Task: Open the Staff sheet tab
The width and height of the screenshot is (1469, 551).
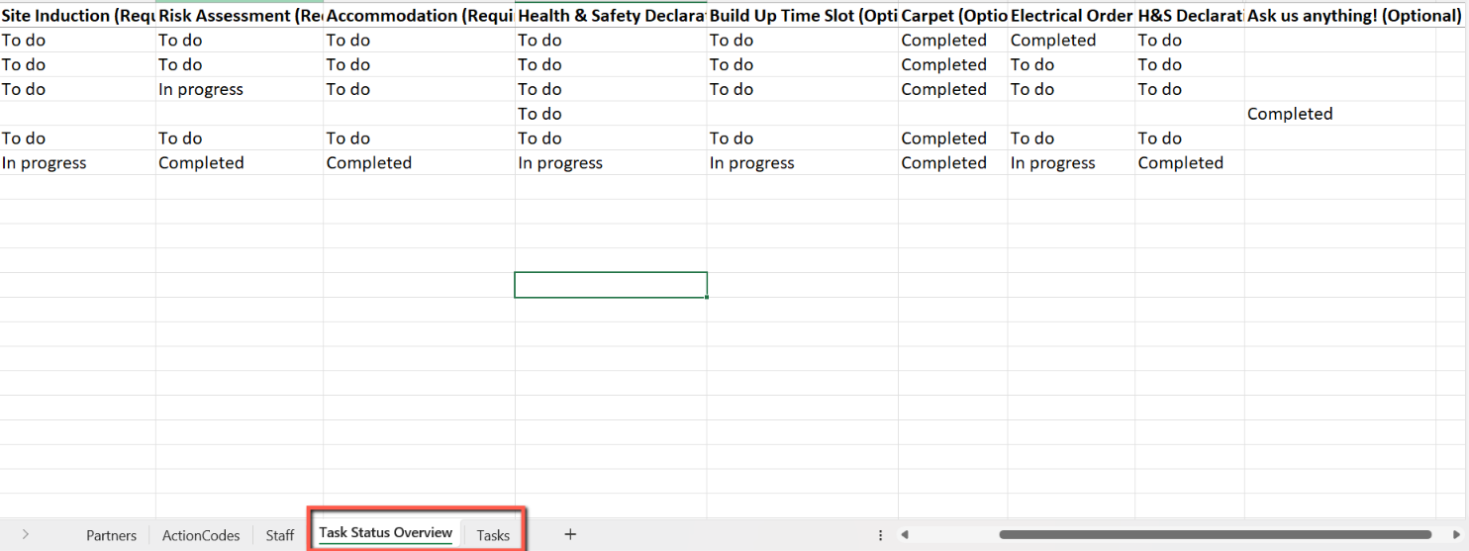Action: [x=280, y=535]
